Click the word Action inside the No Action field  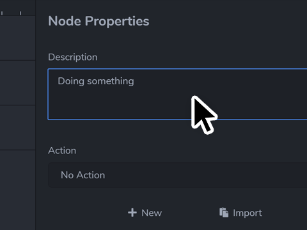click(91, 175)
